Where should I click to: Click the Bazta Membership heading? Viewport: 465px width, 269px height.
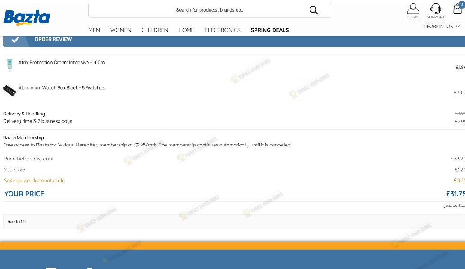(23, 137)
